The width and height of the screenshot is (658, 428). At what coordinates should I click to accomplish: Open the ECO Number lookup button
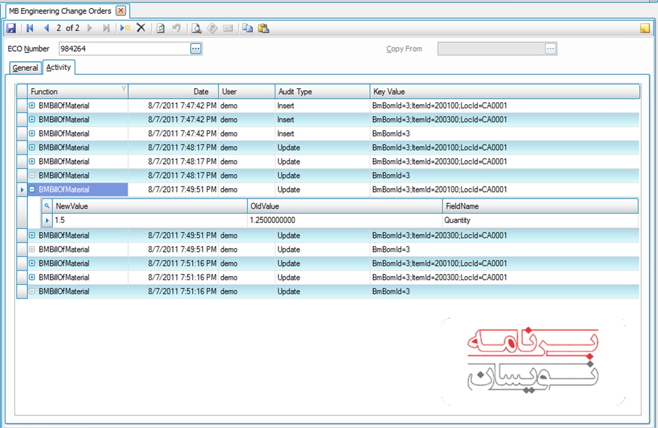tap(196, 49)
